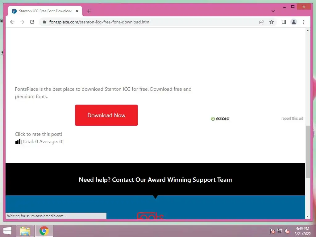Reload the fontsplace page
Screen dimensions: 316x237
pos(32,22)
